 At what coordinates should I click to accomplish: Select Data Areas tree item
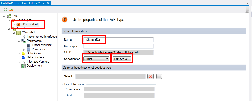click(34, 53)
